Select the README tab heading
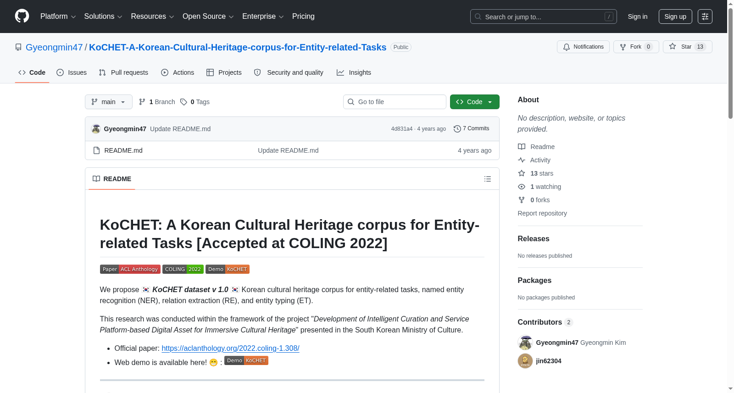734x393 pixels. pos(112,179)
